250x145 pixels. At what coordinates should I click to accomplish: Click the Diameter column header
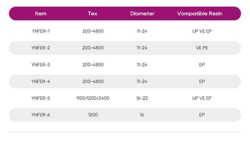(142, 14)
